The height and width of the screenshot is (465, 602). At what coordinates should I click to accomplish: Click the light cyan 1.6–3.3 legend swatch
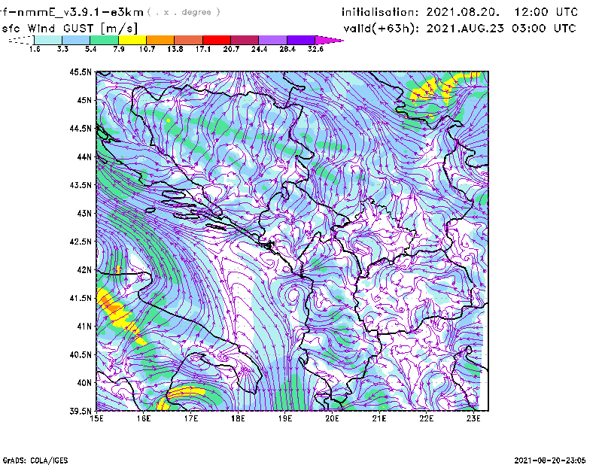click(x=48, y=40)
